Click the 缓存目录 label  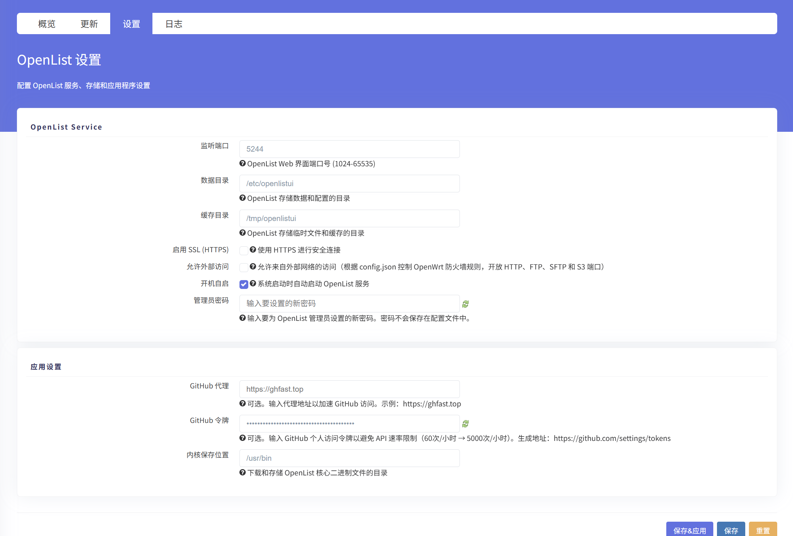pos(215,215)
